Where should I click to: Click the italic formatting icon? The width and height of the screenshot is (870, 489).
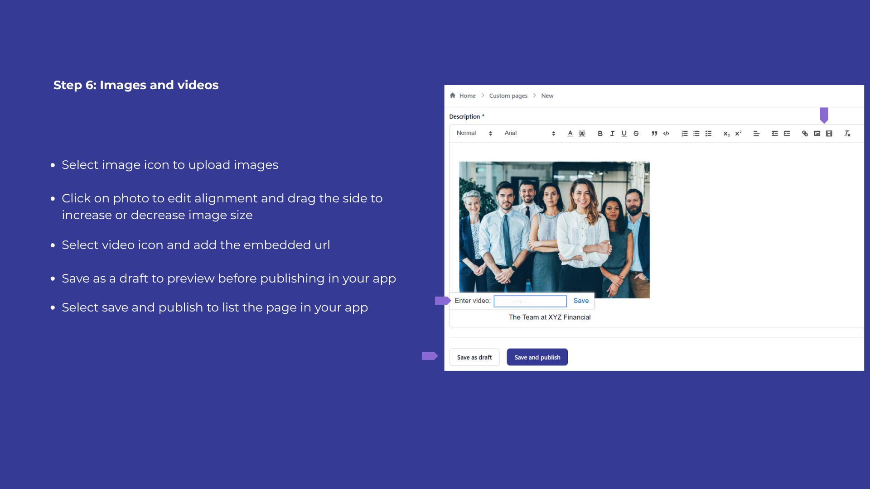(x=612, y=134)
